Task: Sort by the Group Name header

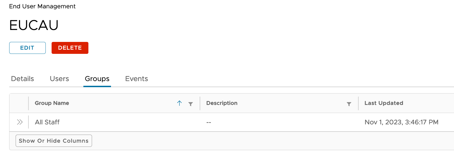Action: click(52, 103)
